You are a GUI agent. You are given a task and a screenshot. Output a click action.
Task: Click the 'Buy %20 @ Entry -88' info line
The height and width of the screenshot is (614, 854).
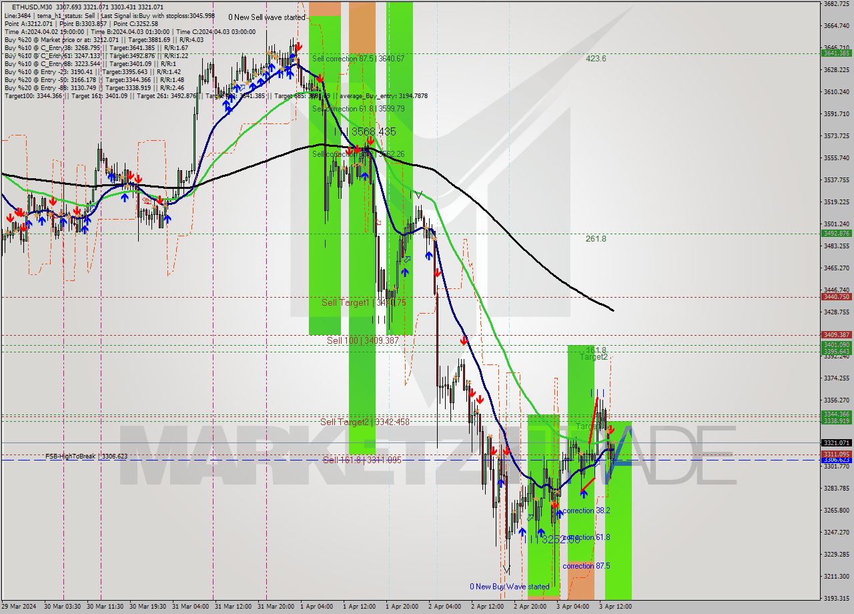coord(95,87)
